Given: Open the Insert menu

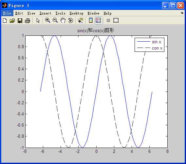Looking at the screenshot, I should 45,13.
